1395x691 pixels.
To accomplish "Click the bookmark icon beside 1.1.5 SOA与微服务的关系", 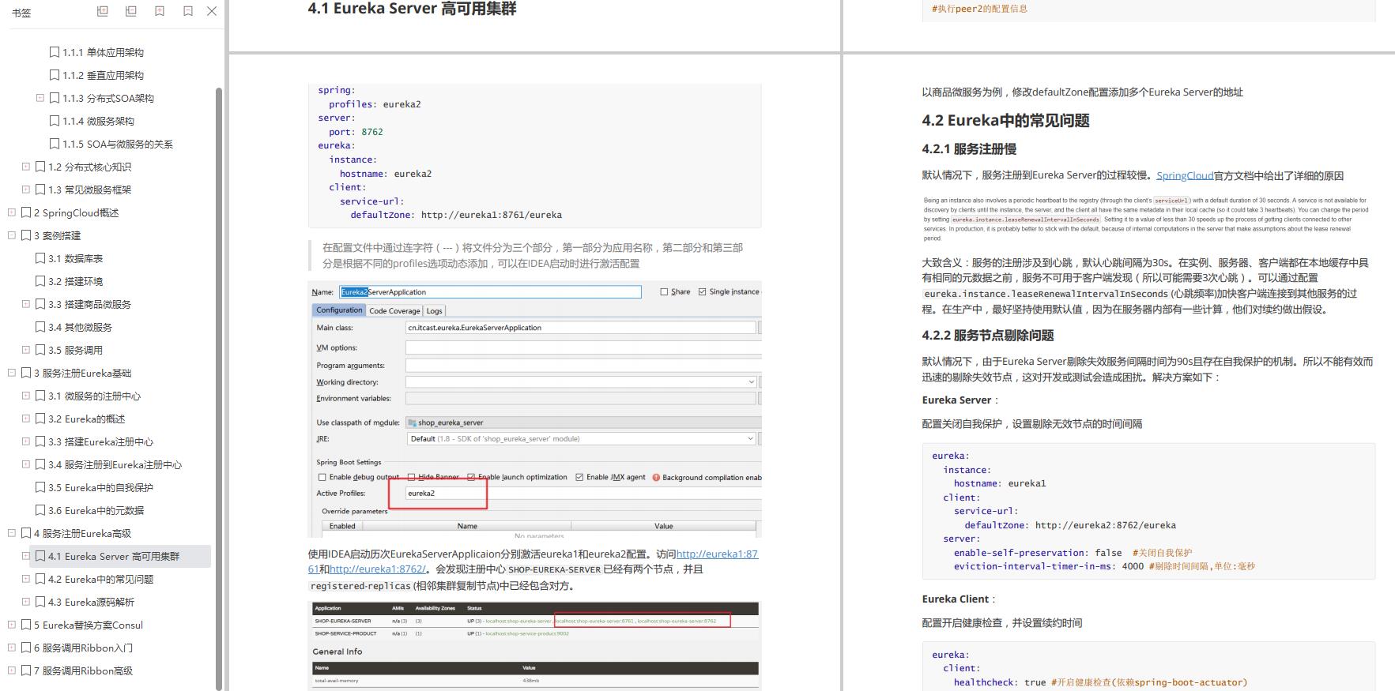I will pos(55,144).
